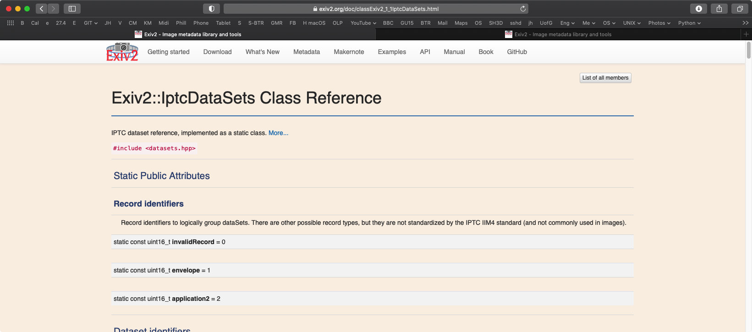Add a new tab with the plus icon
Image resolution: width=752 pixels, height=332 pixels.
(x=746, y=34)
